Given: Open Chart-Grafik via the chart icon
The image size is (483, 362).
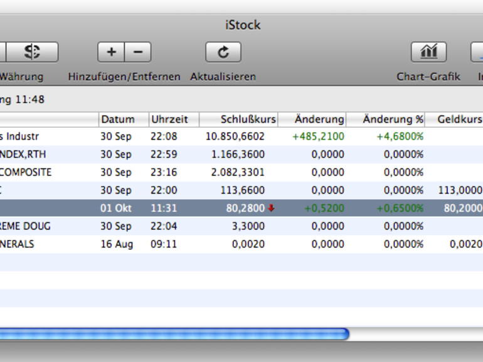Looking at the screenshot, I should (x=429, y=52).
